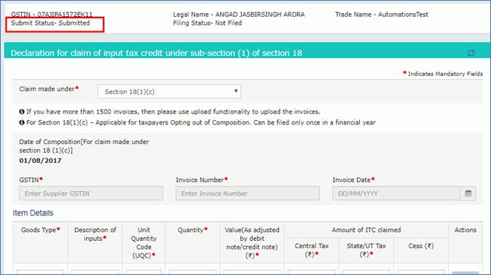Click the Submit Status- Submitted text
This screenshot has height=275, width=491.
pyautogui.click(x=50, y=23)
